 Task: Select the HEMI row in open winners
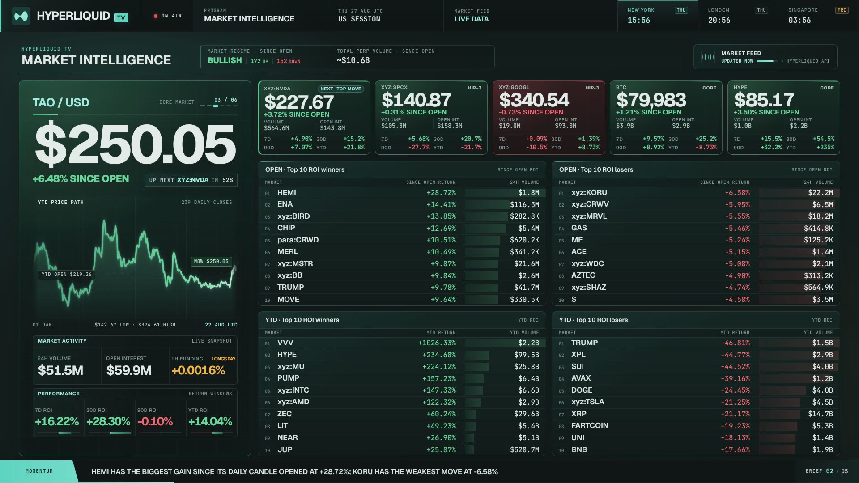pos(402,193)
